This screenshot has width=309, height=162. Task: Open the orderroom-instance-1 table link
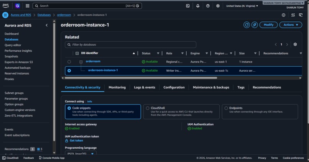103,70
